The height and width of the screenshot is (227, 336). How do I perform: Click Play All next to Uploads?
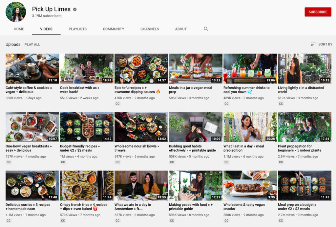(32, 45)
